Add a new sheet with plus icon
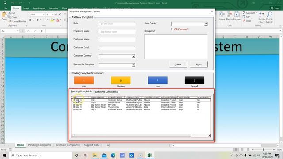 108,145
